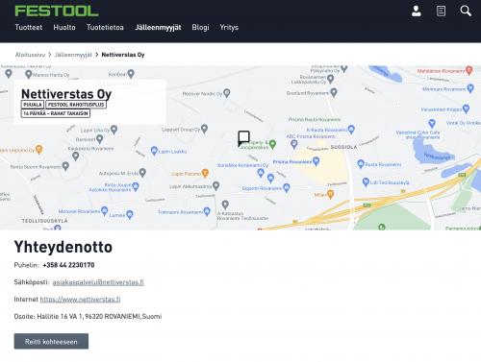481x362 pixels.
Task: Open the user account icon
Action: click(416, 11)
